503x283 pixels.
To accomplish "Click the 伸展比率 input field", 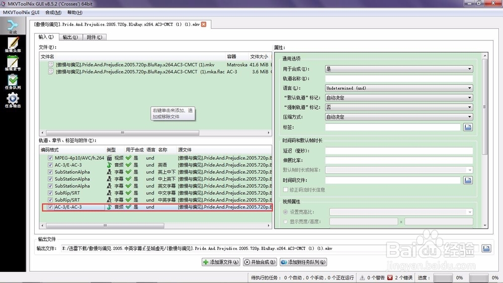I will tap(399, 160).
